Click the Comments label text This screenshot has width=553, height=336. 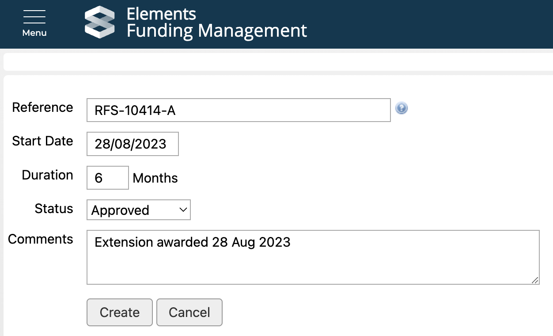(41, 239)
